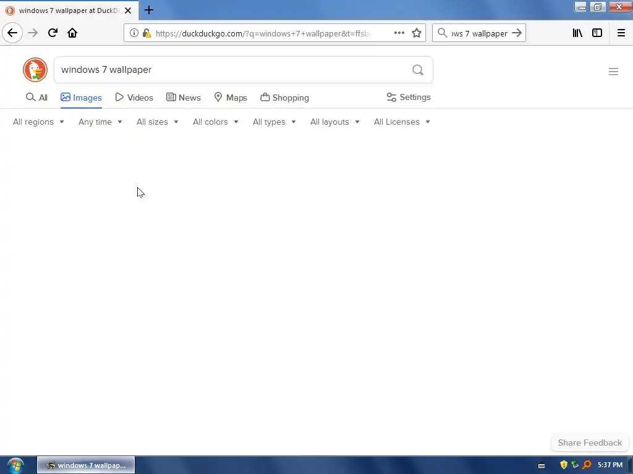633x474 pixels.
Task: Click the network tray icon
Action: [x=575, y=465]
